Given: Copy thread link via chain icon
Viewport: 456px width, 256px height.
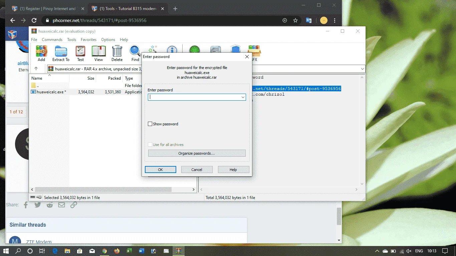Looking at the screenshot, I should click(74, 205).
